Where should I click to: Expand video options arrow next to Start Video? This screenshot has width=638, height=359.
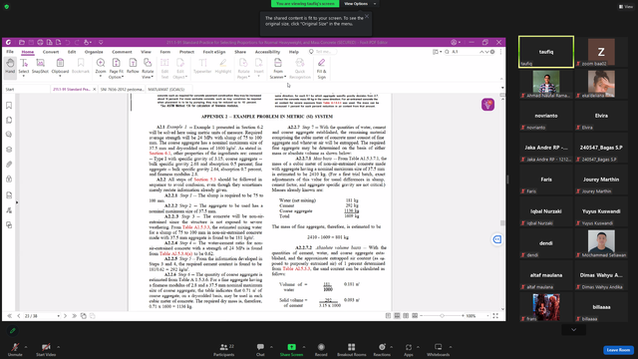coord(58,347)
